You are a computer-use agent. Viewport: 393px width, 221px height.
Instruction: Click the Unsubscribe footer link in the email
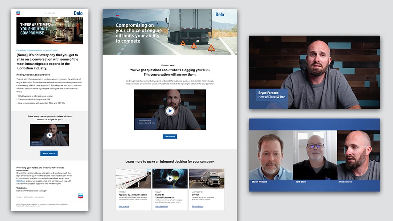(40, 197)
